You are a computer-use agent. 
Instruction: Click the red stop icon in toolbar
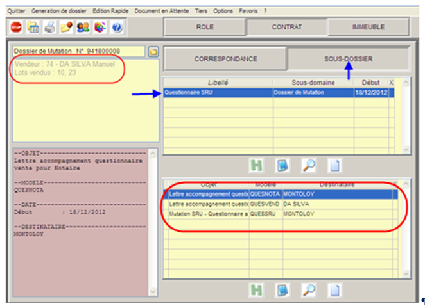tap(16, 28)
